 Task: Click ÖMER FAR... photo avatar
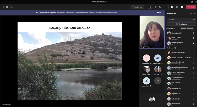(158, 69)
